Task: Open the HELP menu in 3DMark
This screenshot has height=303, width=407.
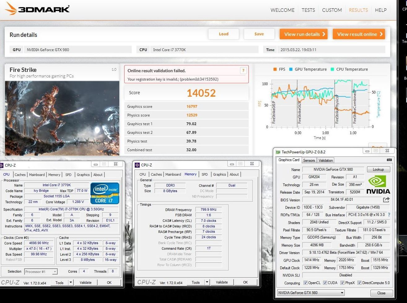Action: [381, 10]
